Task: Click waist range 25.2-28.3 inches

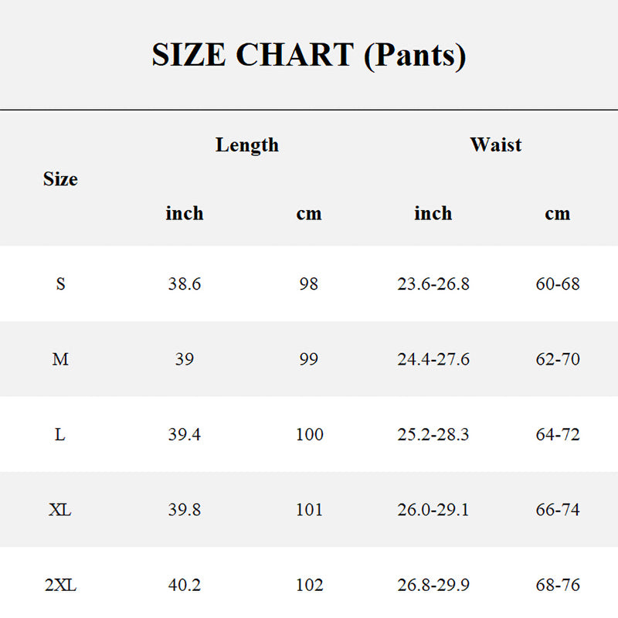Action: click(433, 435)
